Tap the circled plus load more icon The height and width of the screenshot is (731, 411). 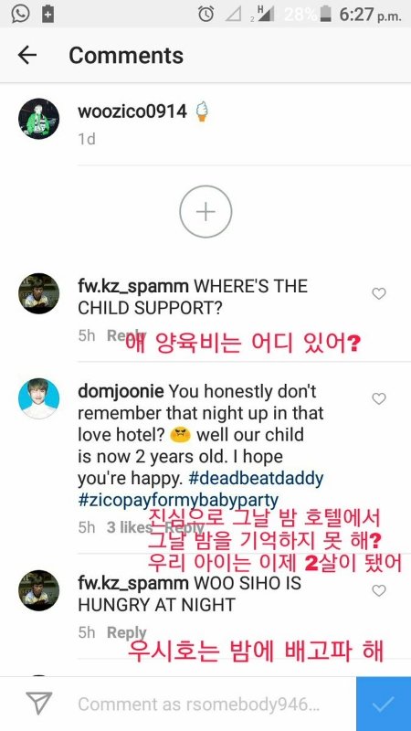click(x=205, y=212)
